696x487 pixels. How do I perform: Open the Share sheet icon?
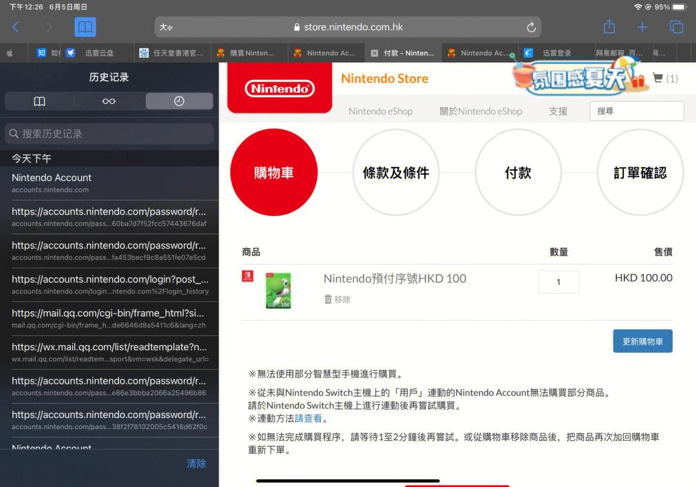pyautogui.click(x=609, y=26)
